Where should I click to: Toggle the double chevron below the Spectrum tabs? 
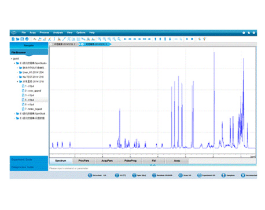(153, 165)
